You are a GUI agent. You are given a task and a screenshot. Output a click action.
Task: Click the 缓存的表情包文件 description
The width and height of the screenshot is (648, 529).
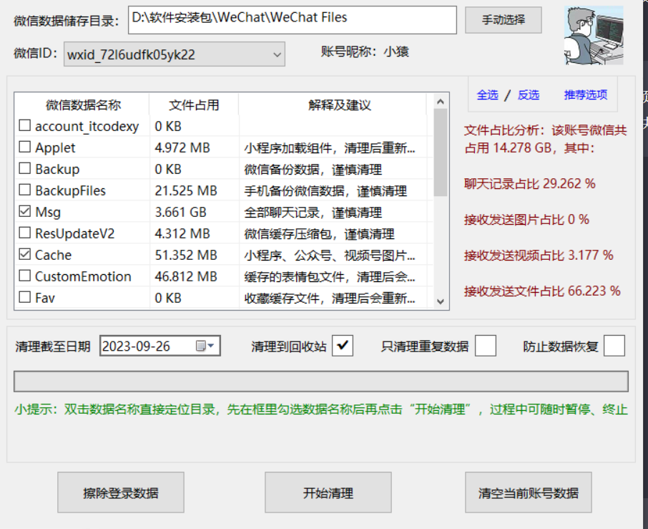[330, 277]
